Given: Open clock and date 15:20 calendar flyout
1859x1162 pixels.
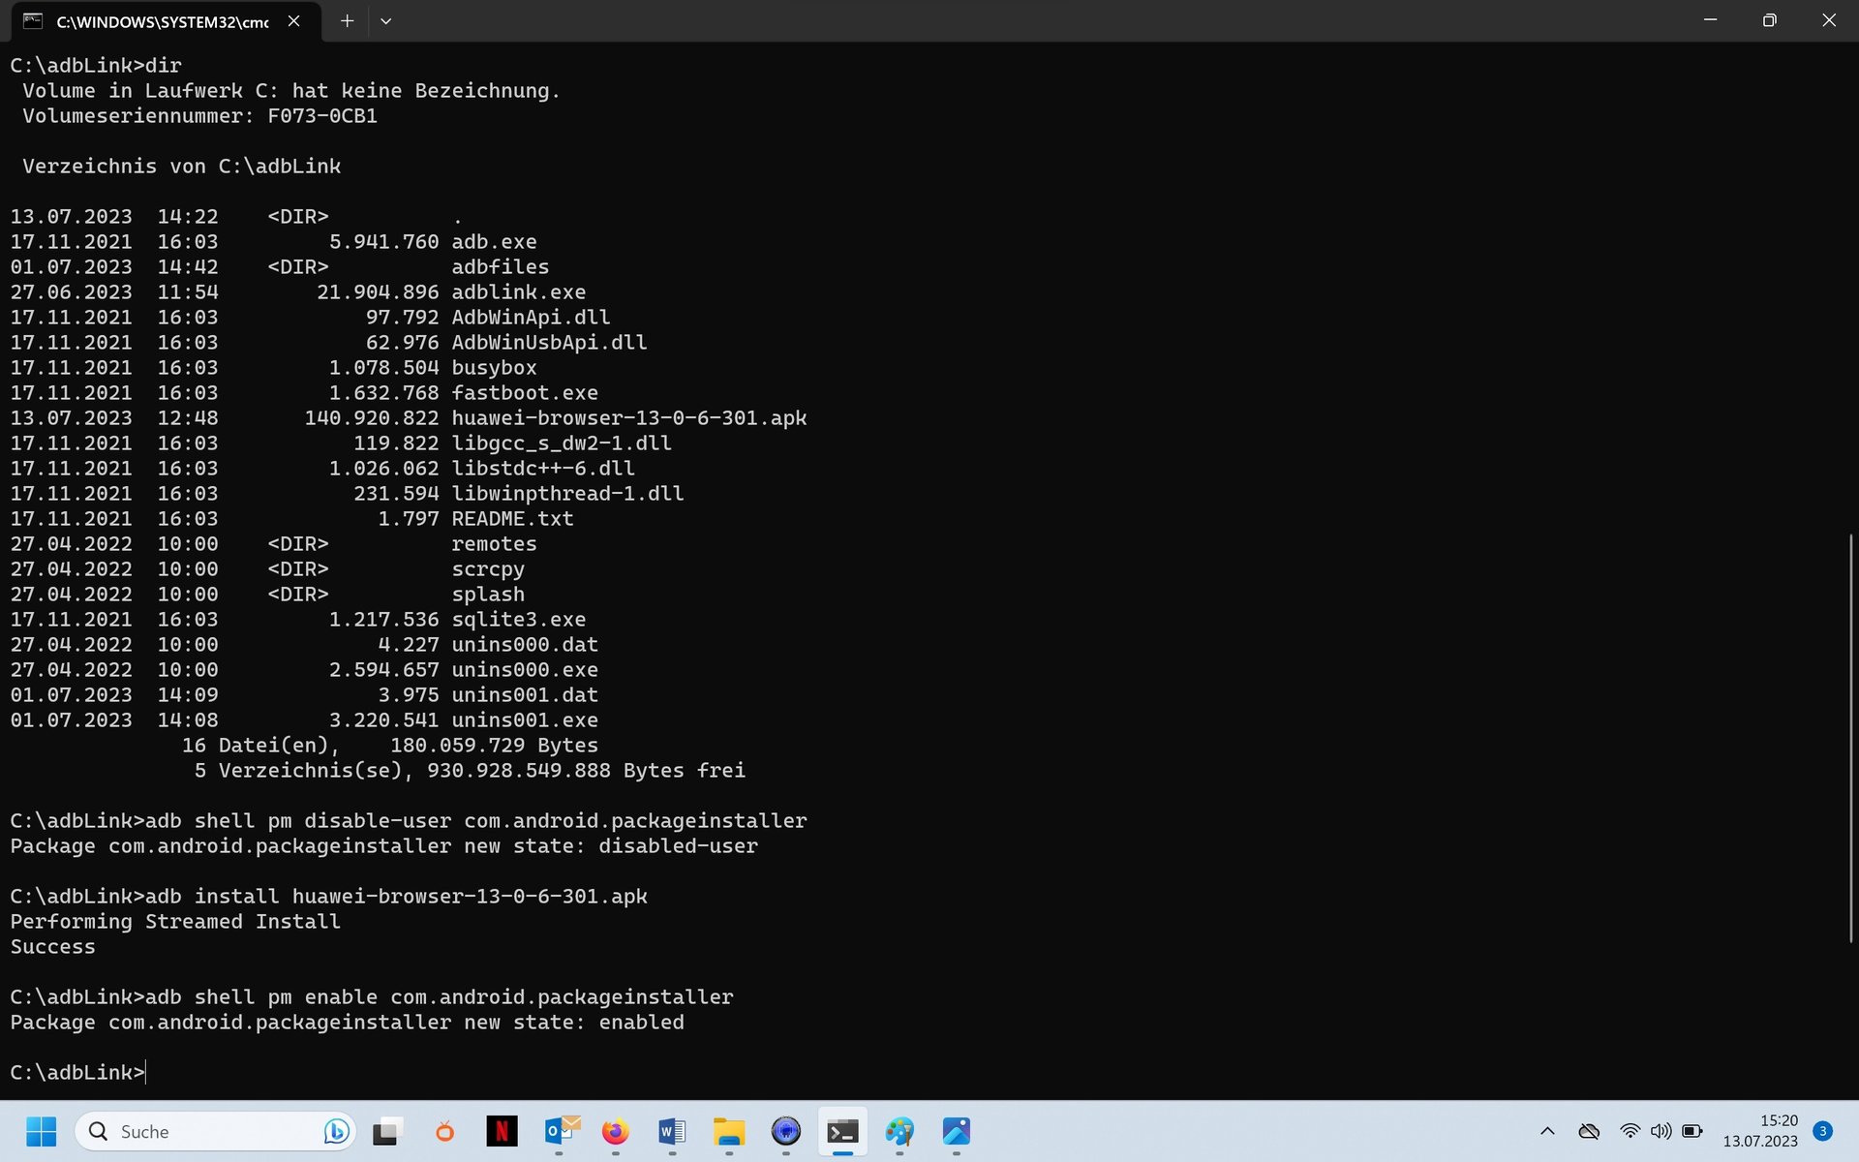Looking at the screenshot, I should tap(1759, 1131).
